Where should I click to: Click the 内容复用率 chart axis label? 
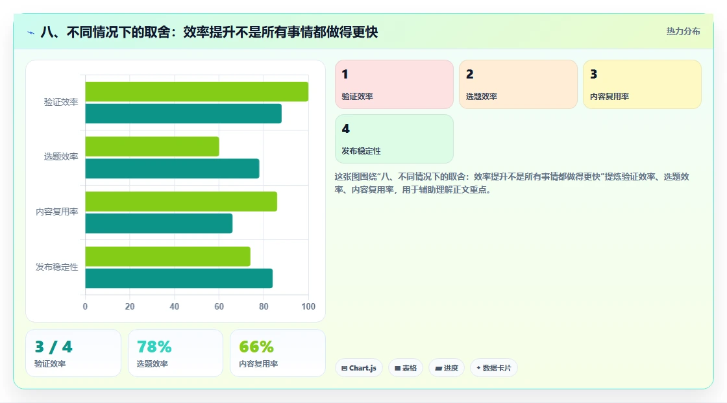(x=57, y=212)
